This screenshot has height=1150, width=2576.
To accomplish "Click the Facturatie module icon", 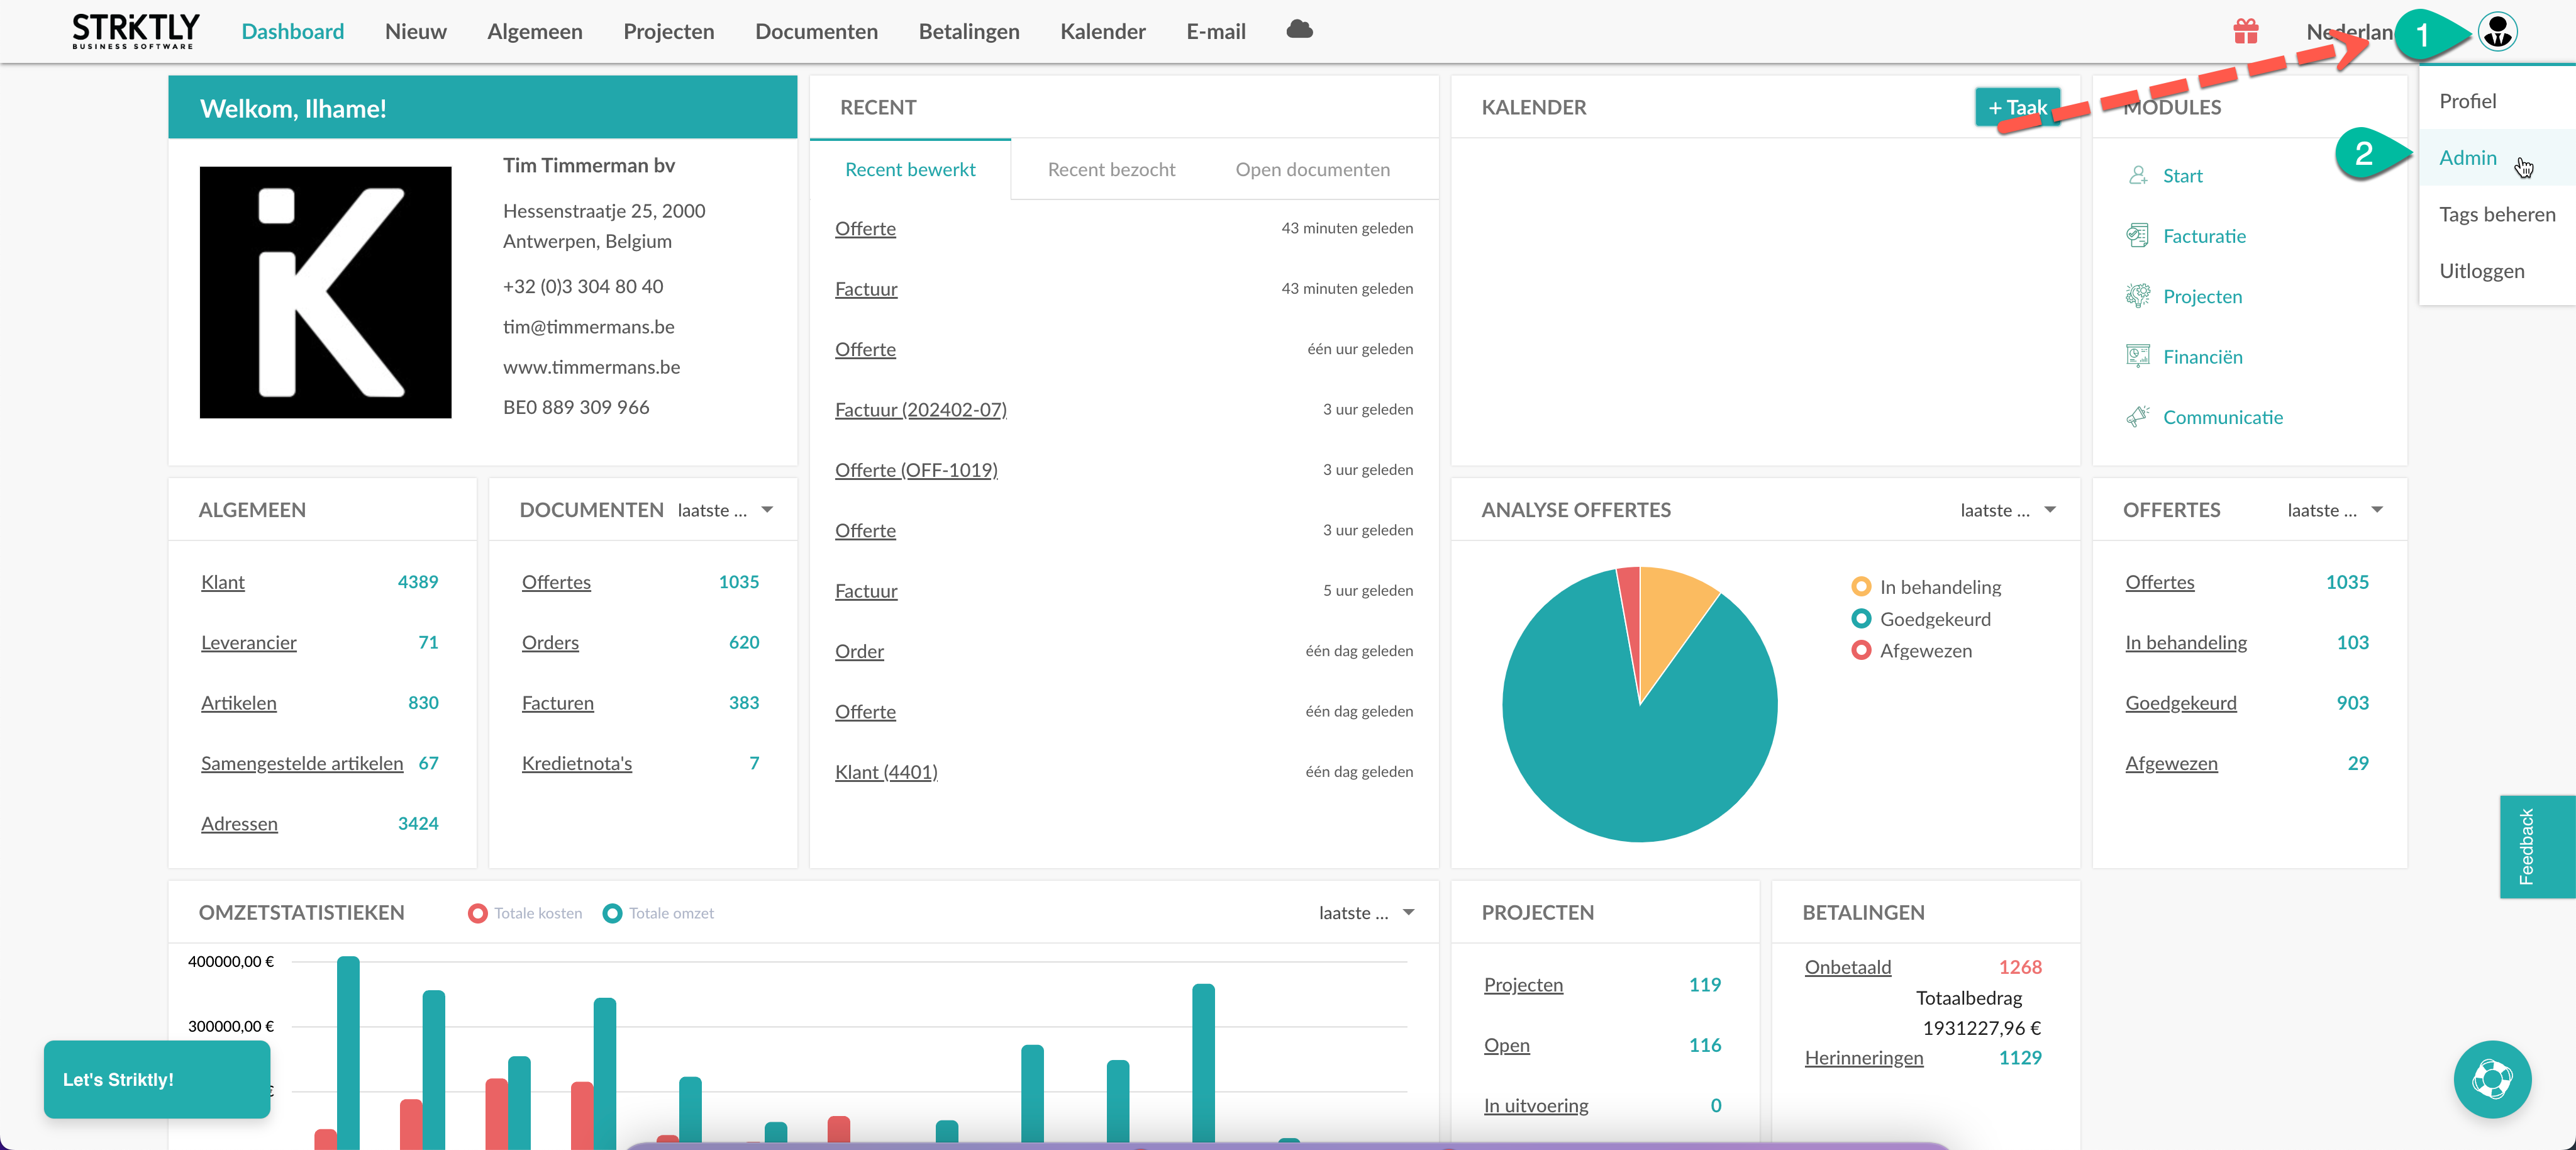I will tap(2137, 235).
